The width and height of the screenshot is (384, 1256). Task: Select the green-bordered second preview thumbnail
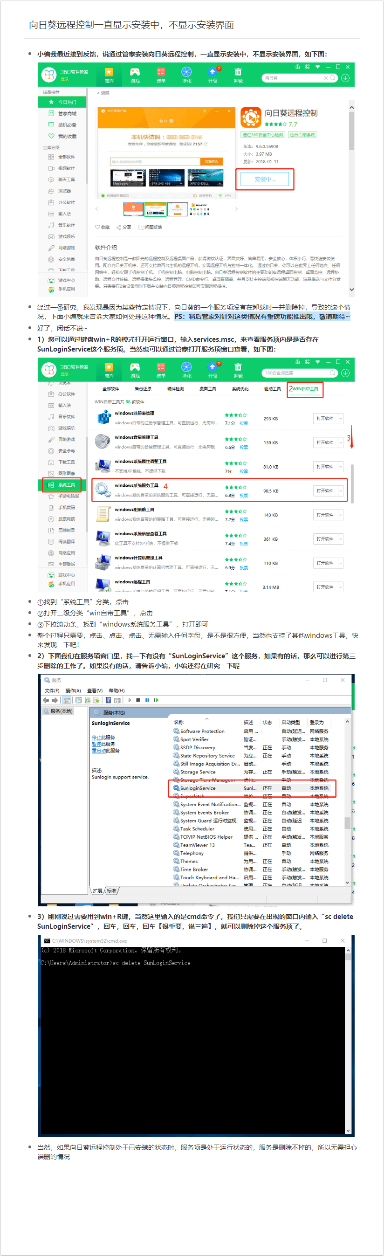click(x=156, y=209)
